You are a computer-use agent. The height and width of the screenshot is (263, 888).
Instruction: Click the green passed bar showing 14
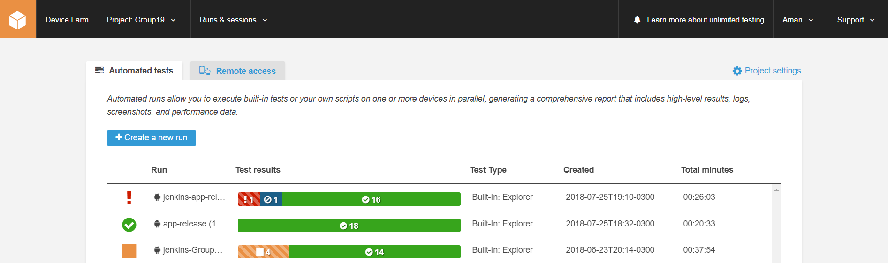[375, 252]
